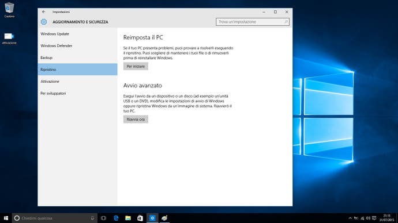
Task: Select Backup in the sidebar
Action: coord(77,57)
